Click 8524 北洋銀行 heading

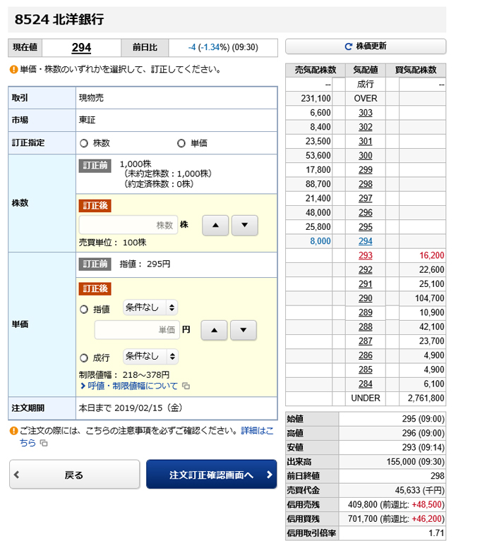(59, 19)
